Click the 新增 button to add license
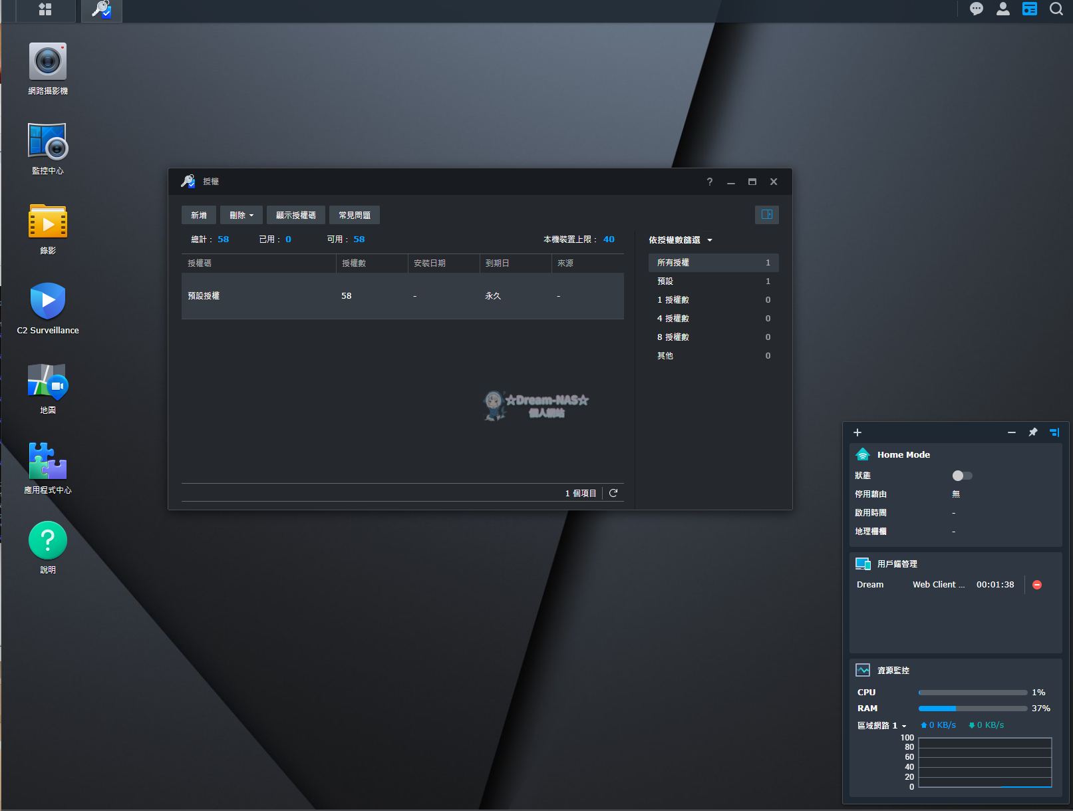This screenshot has height=811, width=1073. pyautogui.click(x=198, y=214)
